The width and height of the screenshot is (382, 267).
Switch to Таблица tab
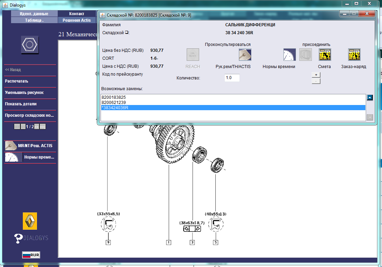click(34, 20)
